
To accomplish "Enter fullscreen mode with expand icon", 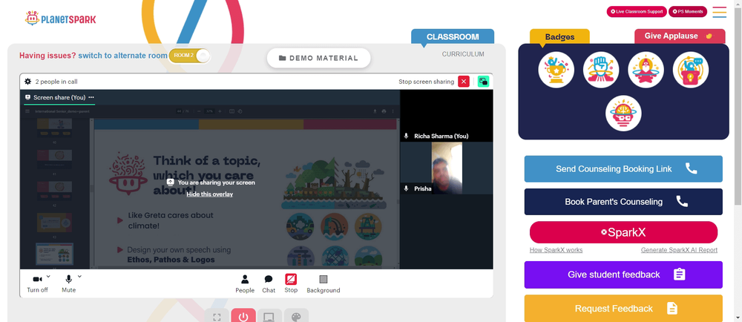I will click(x=217, y=317).
